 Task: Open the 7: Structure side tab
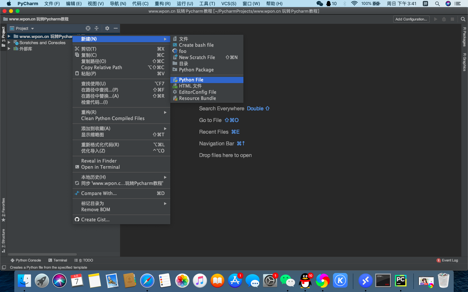pyautogui.click(x=3, y=240)
